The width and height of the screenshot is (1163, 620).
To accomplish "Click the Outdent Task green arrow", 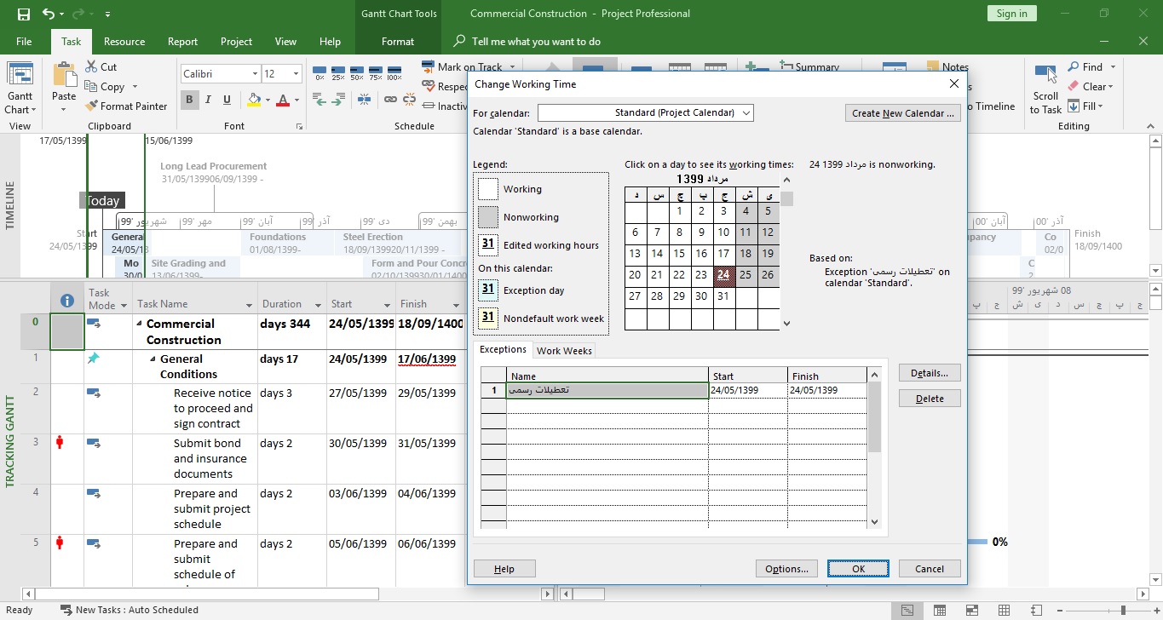I will 320,100.
